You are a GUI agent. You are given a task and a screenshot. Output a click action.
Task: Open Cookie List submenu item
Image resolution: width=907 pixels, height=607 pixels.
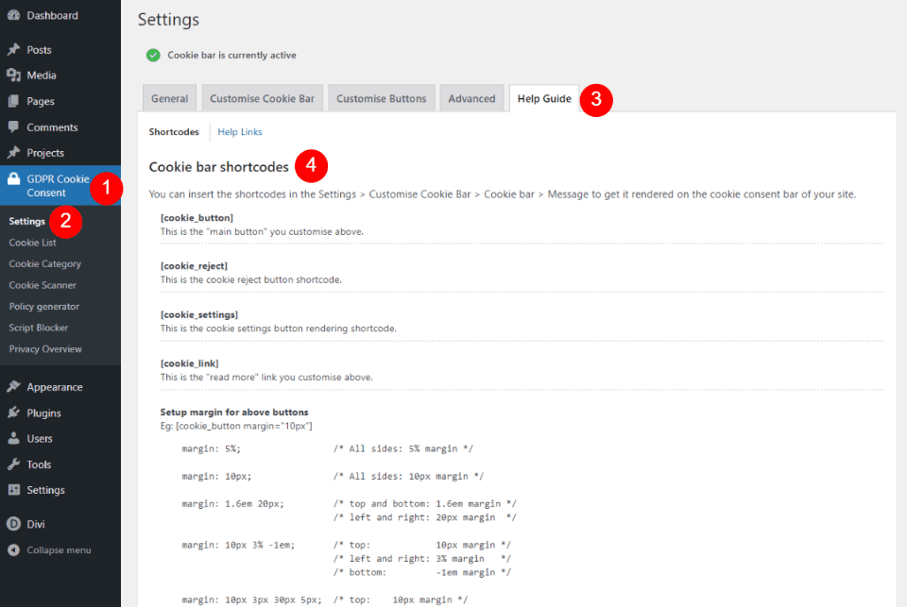(32, 243)
